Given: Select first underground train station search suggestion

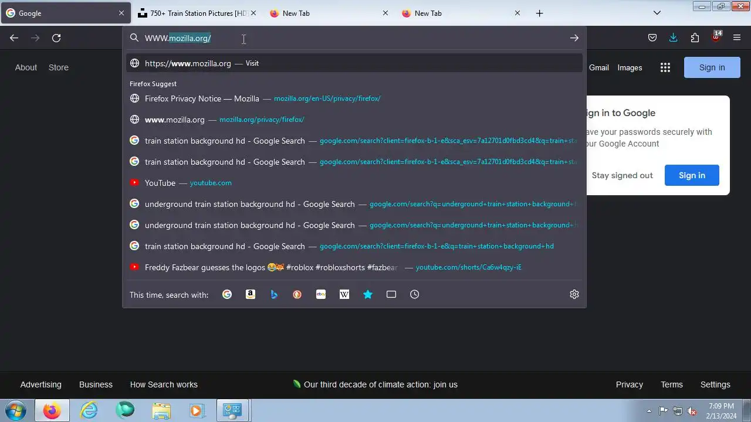Looking at the screenshot, I should (354, 204).
